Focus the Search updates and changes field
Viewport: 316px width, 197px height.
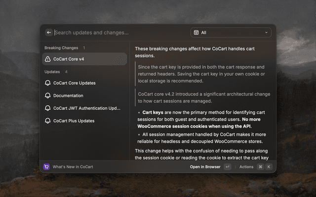pyautogui.click(x=121, y=33)
